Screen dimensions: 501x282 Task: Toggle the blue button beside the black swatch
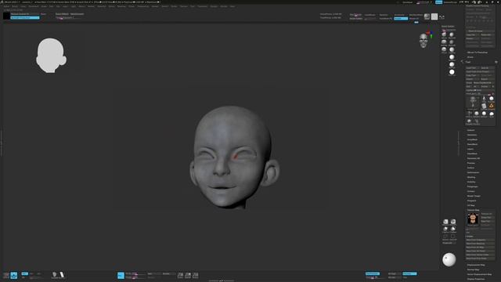click(x=25, y=17)
